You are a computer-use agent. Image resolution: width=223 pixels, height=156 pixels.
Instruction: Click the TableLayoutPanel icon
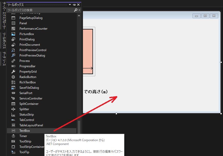13,125
